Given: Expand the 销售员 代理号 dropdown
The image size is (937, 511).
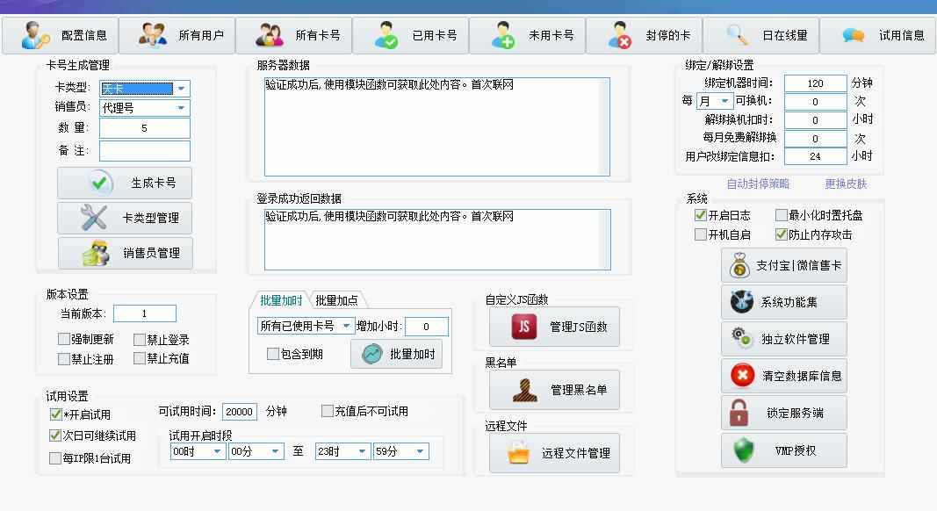Looking at the screenshot, I should tap(145, 108).
